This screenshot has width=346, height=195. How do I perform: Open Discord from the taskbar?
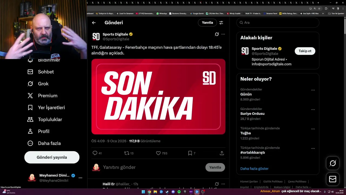click(173, 192)
